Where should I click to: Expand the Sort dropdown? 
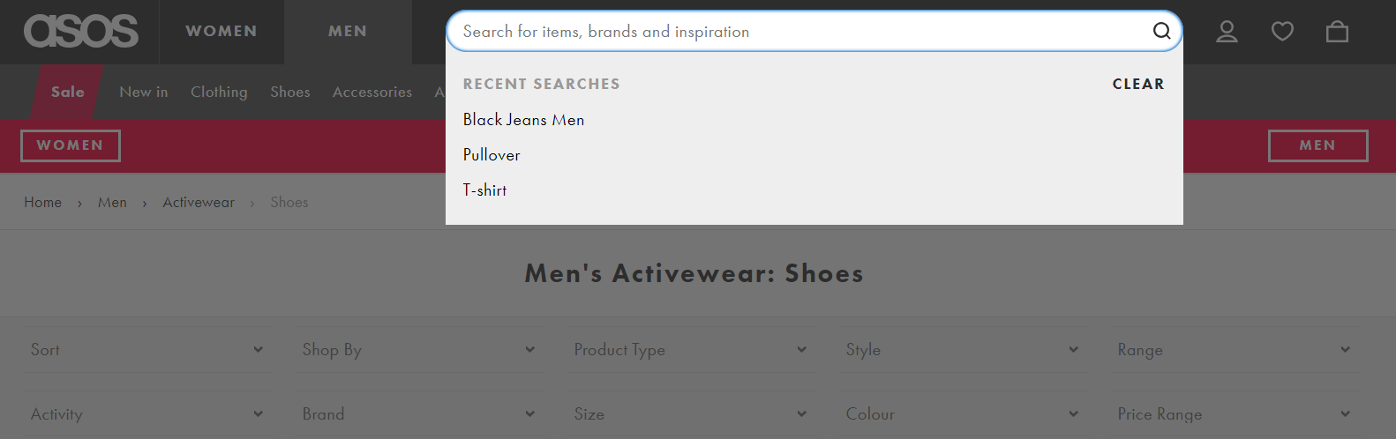pos(147,350)
